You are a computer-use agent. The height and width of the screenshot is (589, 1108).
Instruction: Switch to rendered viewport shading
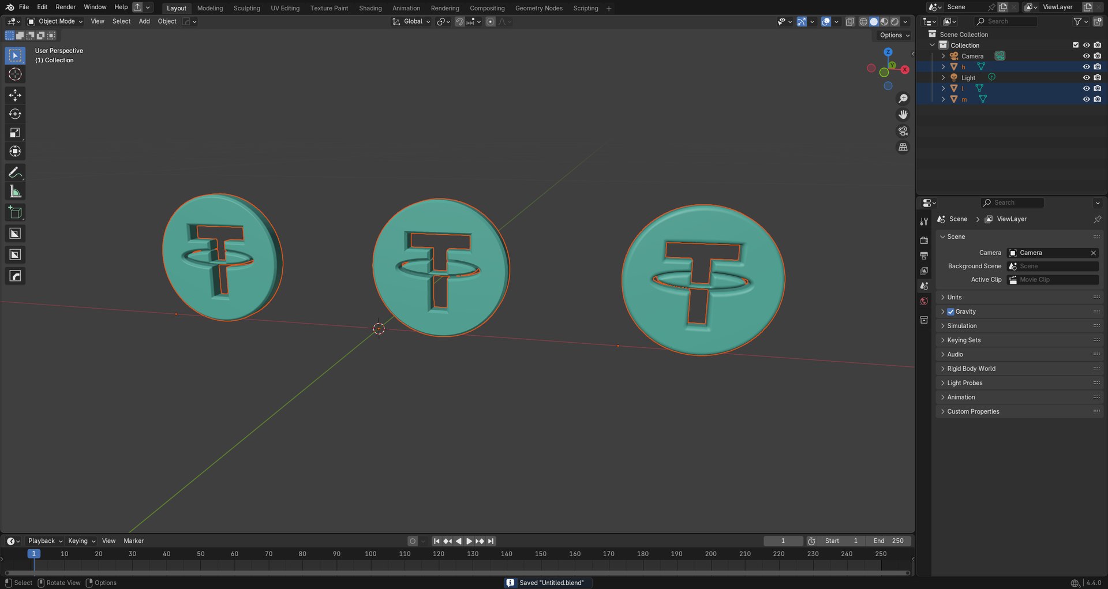[x=894, y=21]
